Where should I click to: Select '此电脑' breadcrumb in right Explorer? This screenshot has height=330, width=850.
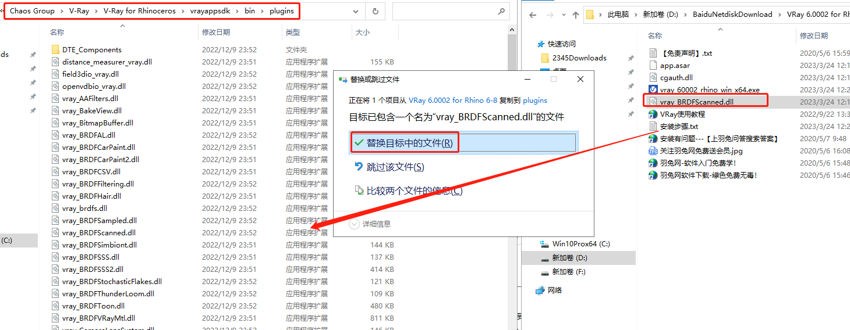click(618, 15)
